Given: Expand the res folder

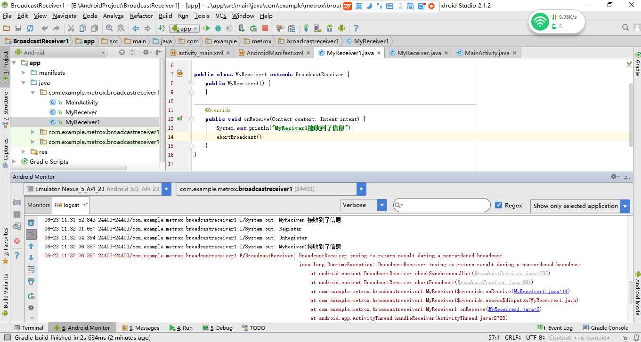Looking at the screenshot, I should tap(24, 151).
